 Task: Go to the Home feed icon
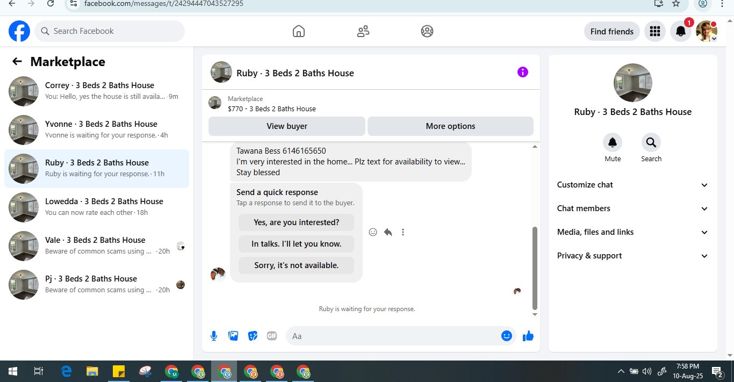299,31
